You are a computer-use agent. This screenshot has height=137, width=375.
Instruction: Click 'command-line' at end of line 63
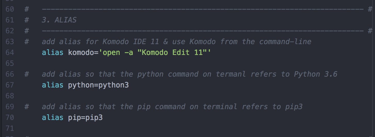[285, 42]
